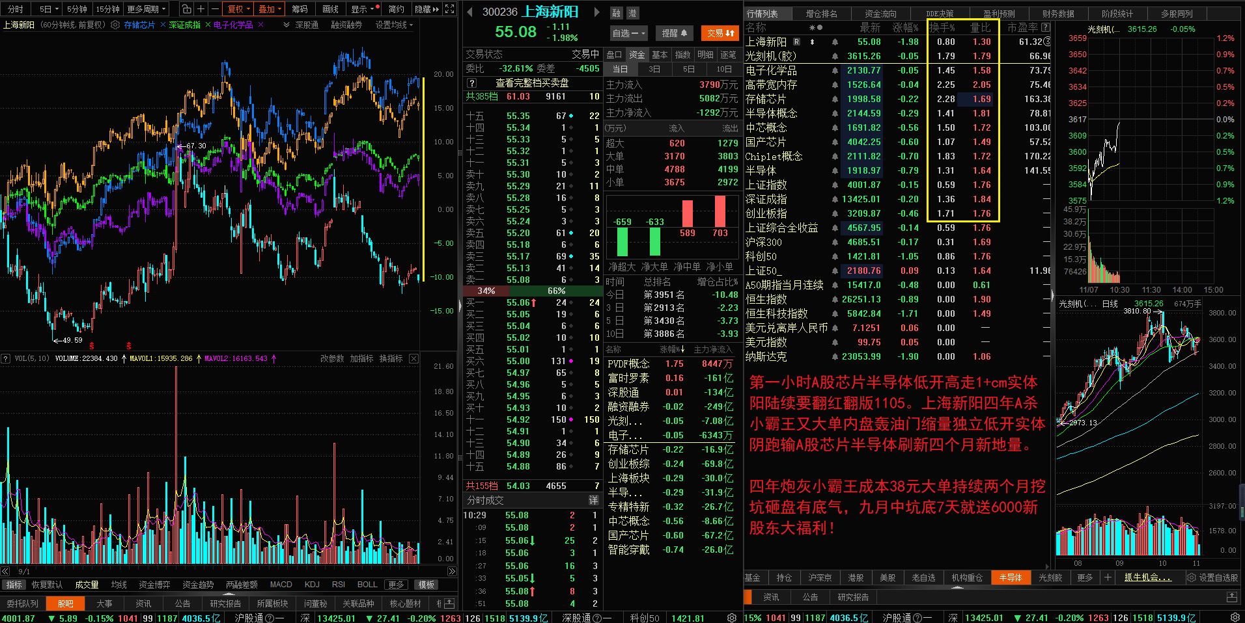Open 显示 display dropdown
Image resolution: width=1245 pixels, height=623 pixels.
[362, 9]
